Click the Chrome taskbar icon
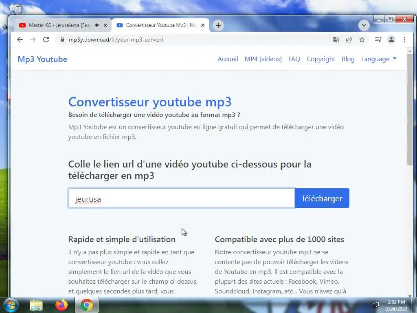 [87, 305]
